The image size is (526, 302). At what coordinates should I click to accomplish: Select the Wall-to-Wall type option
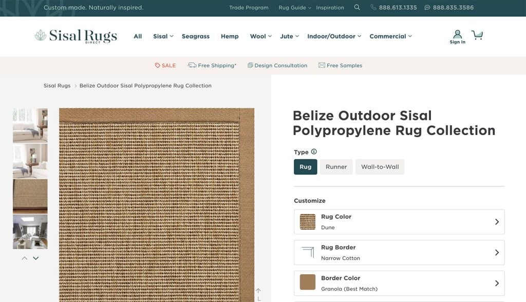click(x=380, y=166)
